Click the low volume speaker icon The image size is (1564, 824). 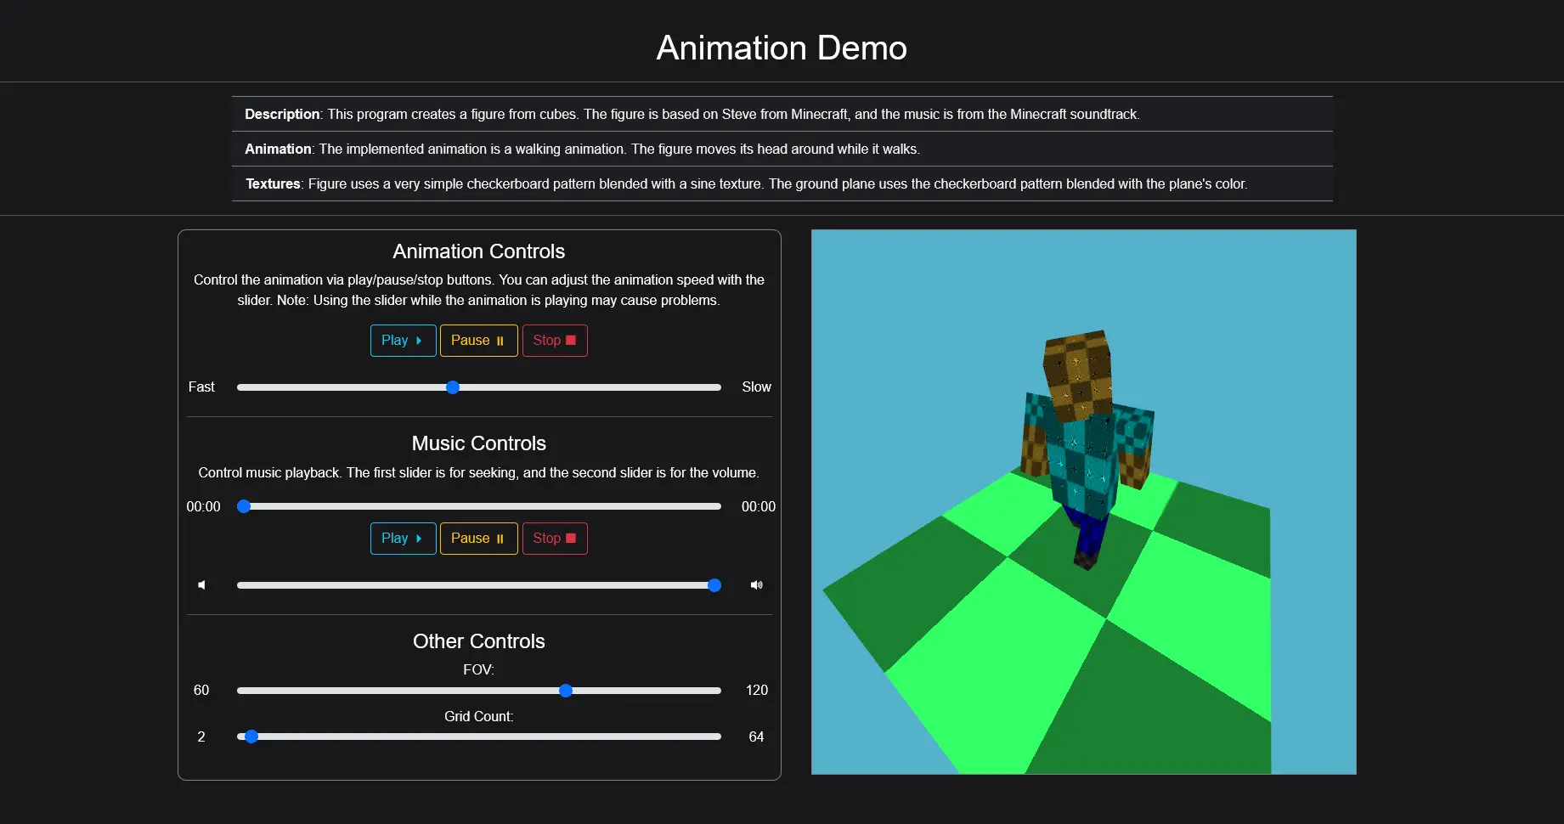pos(201,585)
